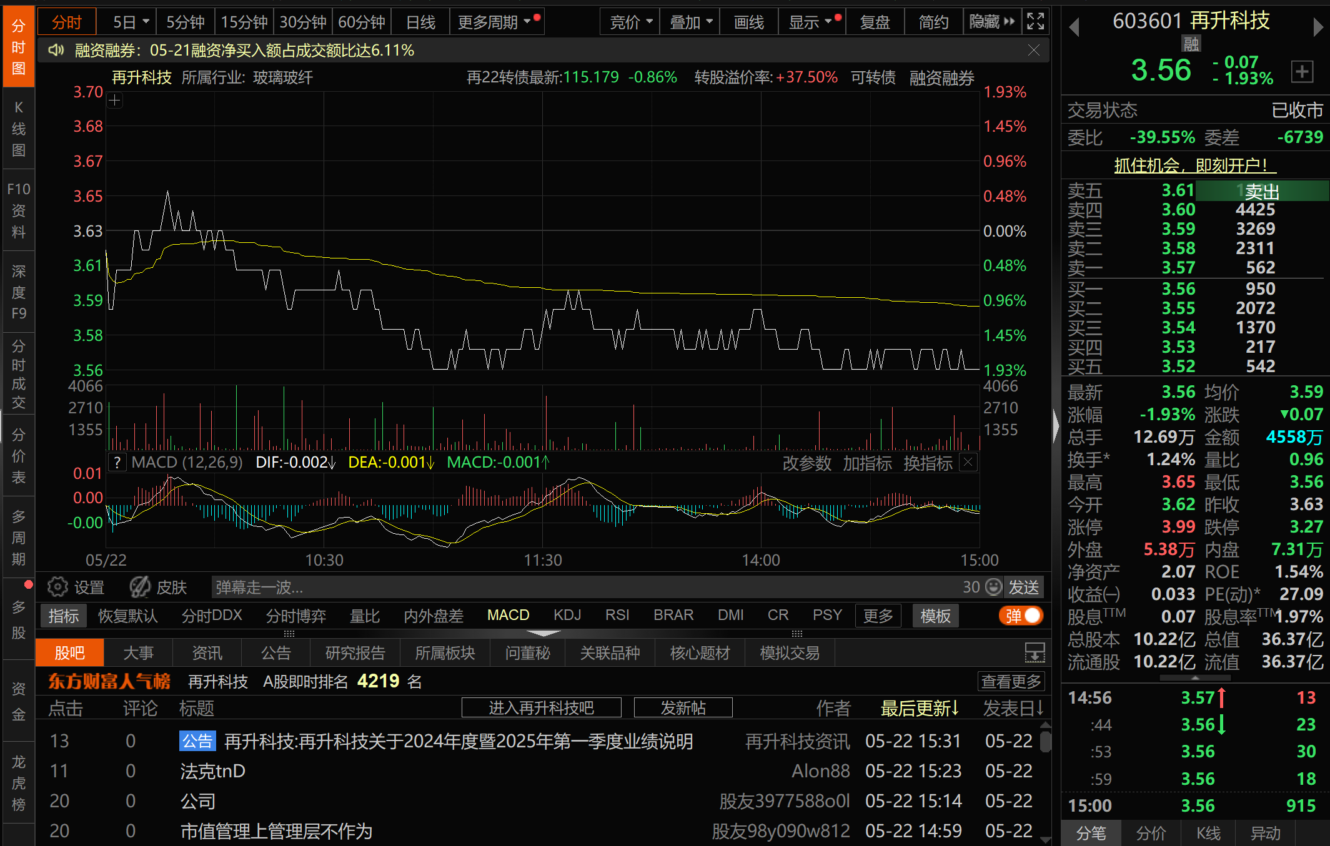Open 资金 in the sidebar

[x=19, y=701]
